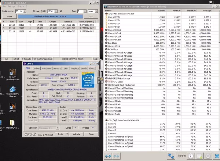Screen dimensions: 220x161
Task: Select the Core #1 Thermal Throttling row
Action: tap(158, 92)
